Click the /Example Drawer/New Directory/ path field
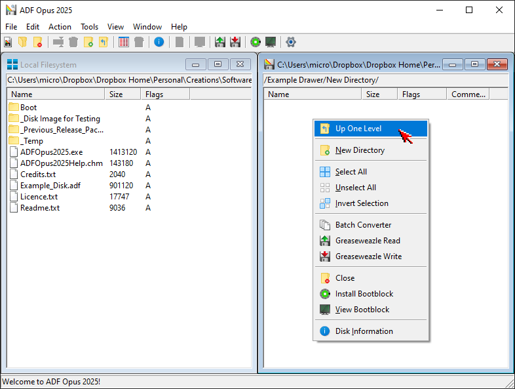This screenshot has height=389, width=515. (x=386, y=80)
